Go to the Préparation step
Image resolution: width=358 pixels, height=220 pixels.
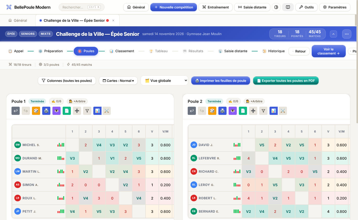point(50,51)
